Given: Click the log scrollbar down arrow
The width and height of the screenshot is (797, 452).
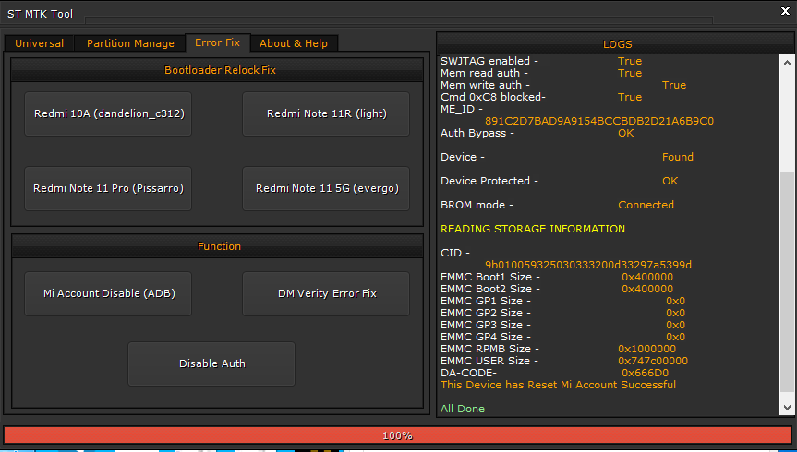Looking at the screenshot, I should click(x=786, y=407).
